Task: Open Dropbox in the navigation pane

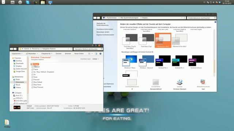Action: (19, 66)
